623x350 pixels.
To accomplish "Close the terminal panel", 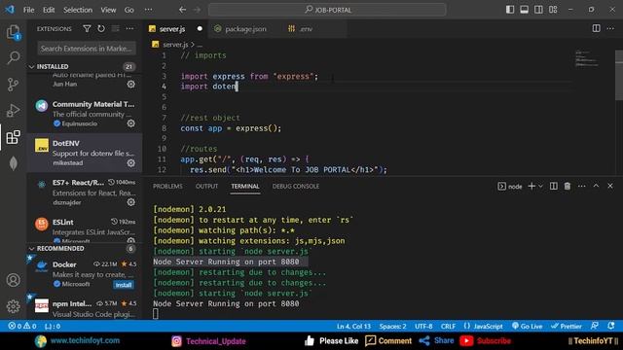I will [x=610, y=186].
